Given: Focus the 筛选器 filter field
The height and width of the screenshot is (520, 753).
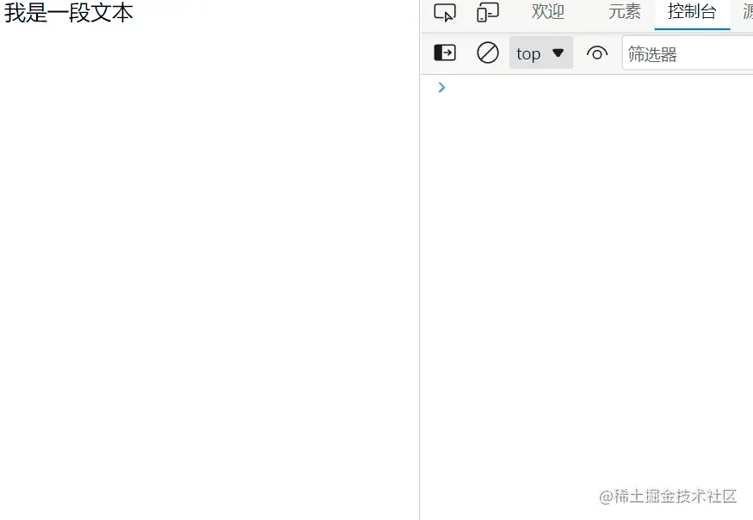Looking at the screenshot, I should pos(688,53).
